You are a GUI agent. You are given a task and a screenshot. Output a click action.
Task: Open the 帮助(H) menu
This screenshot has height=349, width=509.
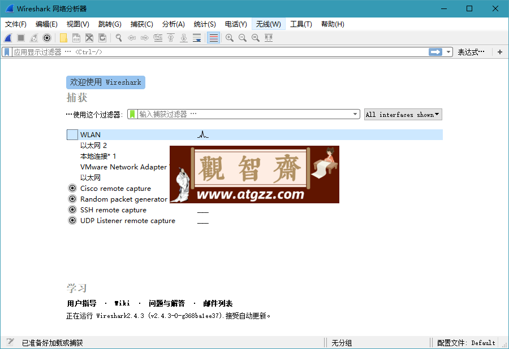[333, 24]
